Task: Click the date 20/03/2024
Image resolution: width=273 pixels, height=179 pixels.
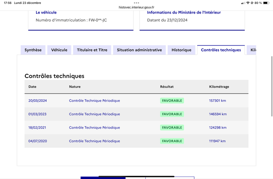Action: click(38, 101)
